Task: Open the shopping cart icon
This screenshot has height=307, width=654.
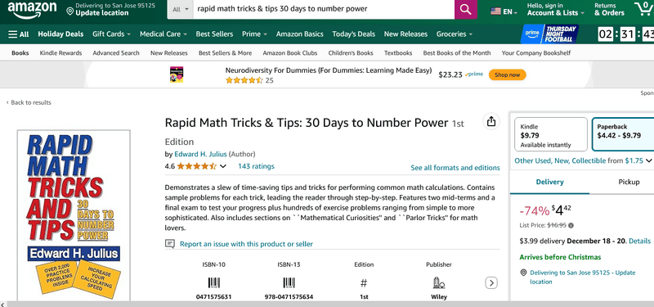Action: tap(643, 9)
